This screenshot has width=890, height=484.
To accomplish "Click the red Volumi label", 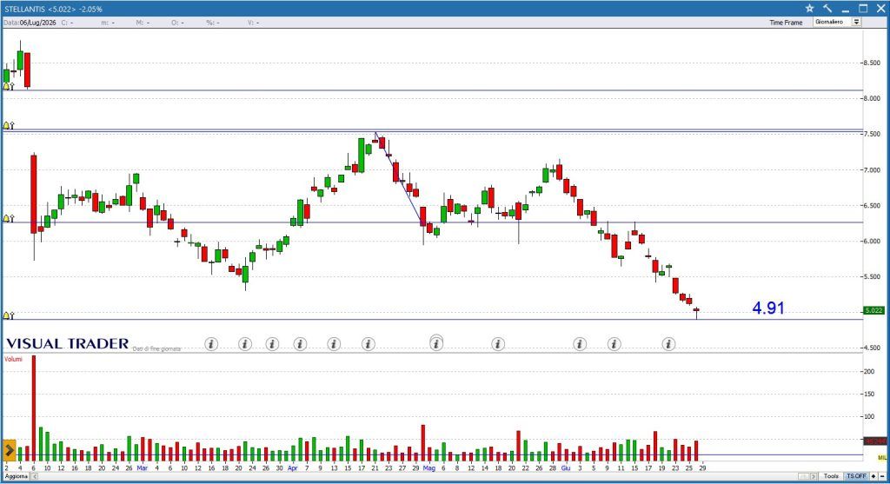I will (14, 359).
